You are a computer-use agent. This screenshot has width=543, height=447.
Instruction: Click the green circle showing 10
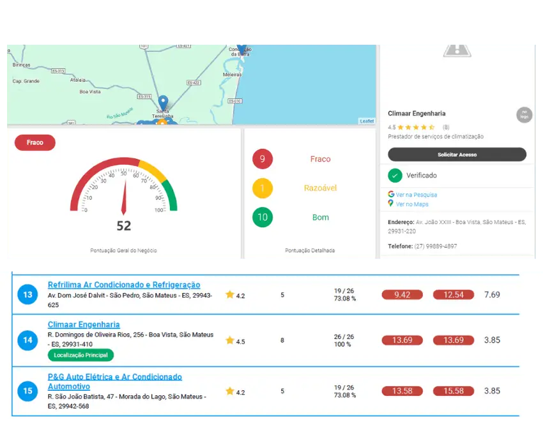point(263,217)
